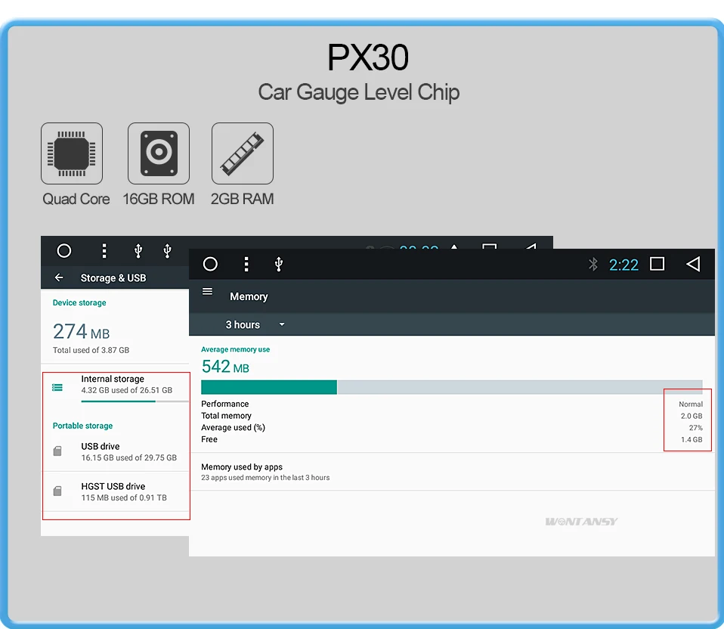Tap the home circle button in the navigation bar
The height and width of the screenshot is (629, 724).
click(x=209, y=264)
